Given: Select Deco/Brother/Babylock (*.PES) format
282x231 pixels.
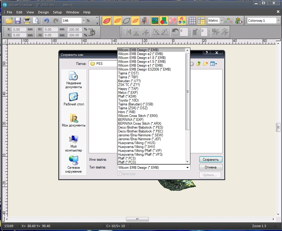Looking at the screenshot, I should 140,127.
